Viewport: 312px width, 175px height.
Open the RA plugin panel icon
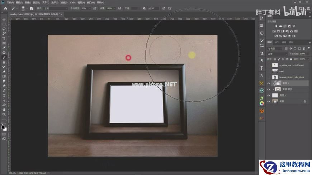point(262,90)
